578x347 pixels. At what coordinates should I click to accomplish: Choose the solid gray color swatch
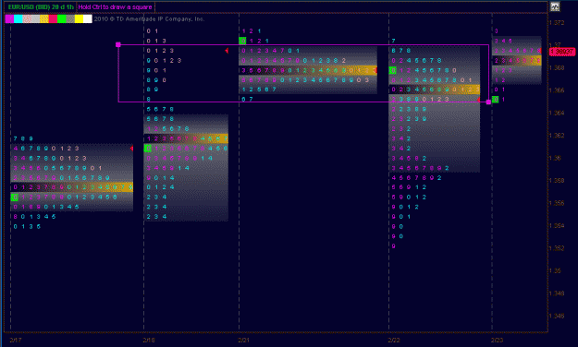35,18
